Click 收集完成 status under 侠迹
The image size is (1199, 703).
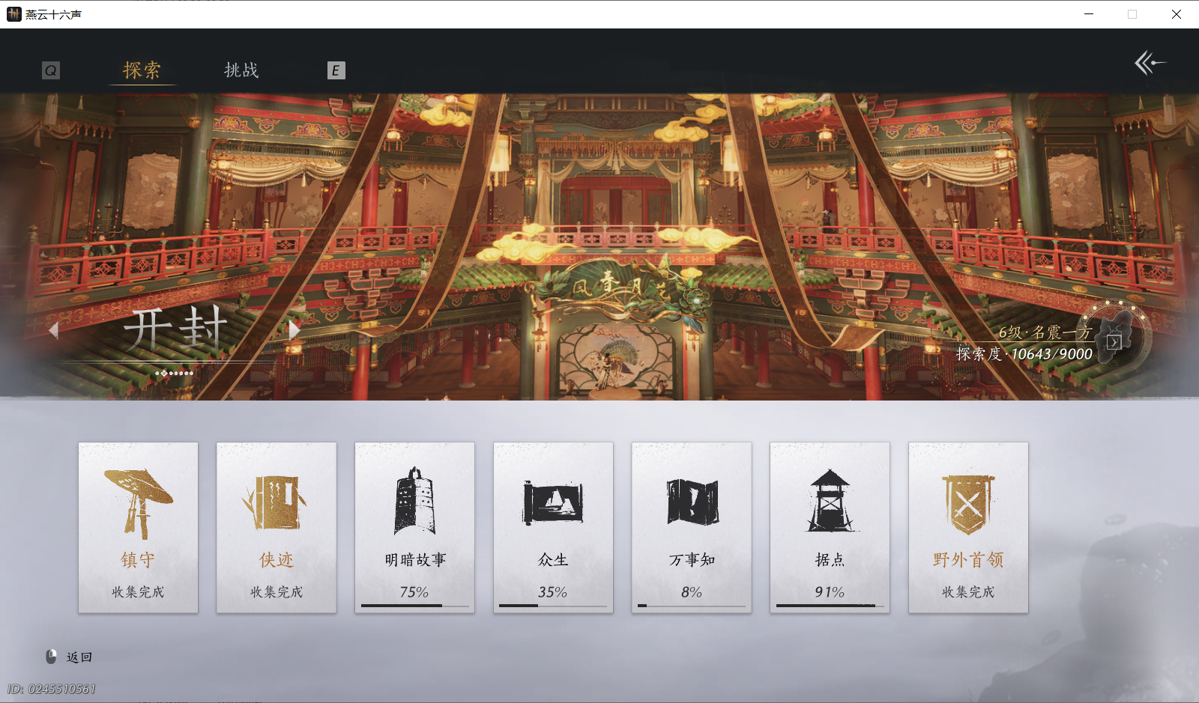[277, 592]
